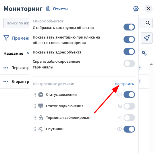The width and height of the screenshot is (158, 153).
Task: Click crossed eye for Терминал заблокирован
Action: pos(120,118)
